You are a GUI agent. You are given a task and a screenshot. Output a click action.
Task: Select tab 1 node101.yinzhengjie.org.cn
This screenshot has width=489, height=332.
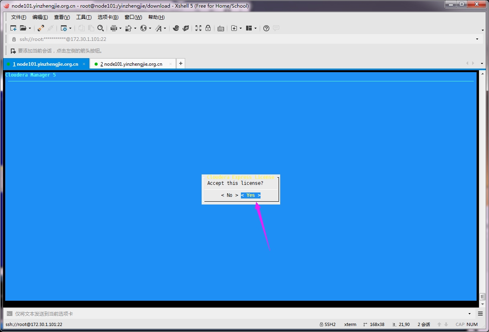[45, 64]
